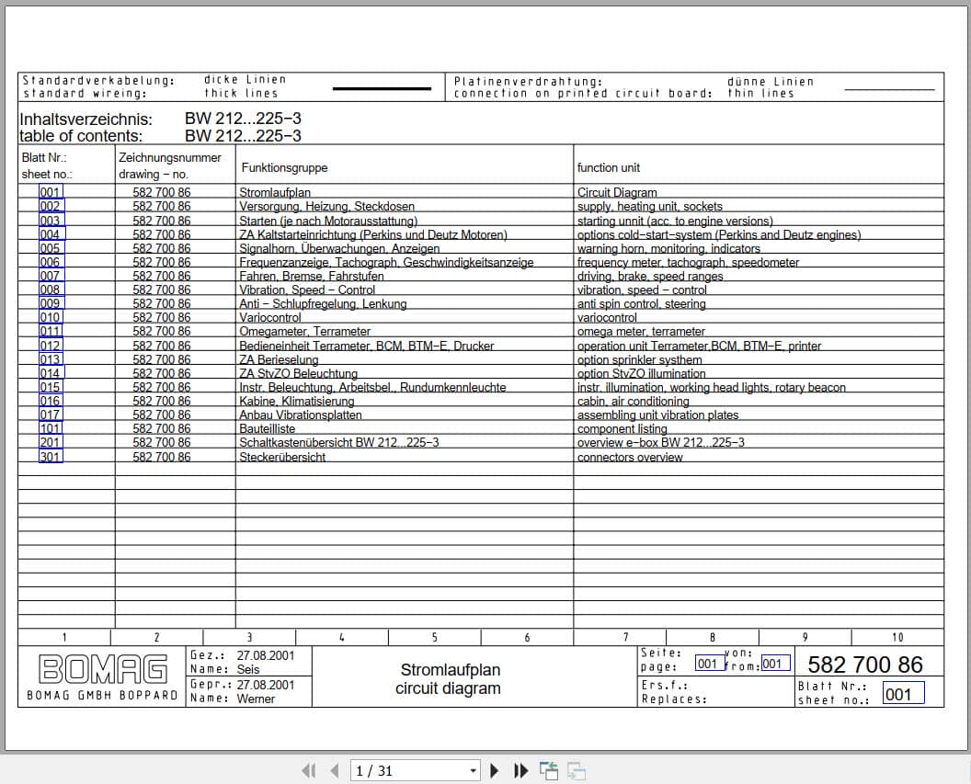The width and height of the screenshot is (971, 784).
Task: Open sheet 013 option sprinkler link
Action: pos(51,358)
